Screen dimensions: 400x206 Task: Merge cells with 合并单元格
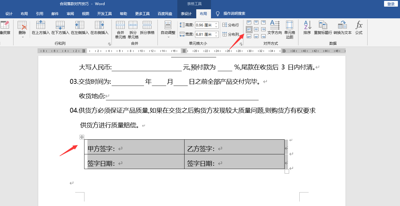pos(120,30)
